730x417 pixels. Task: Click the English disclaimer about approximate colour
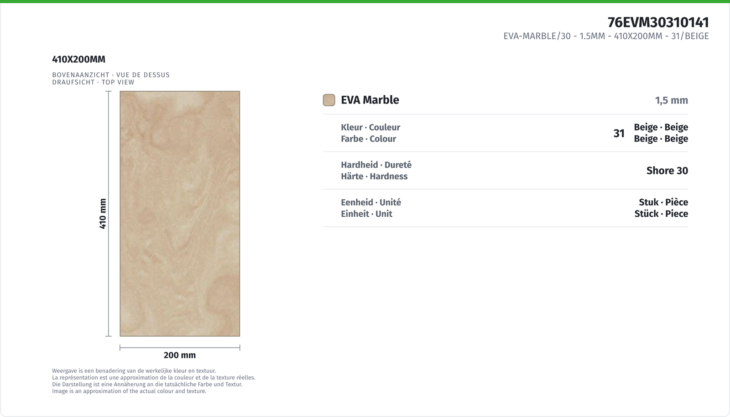pos(129,391)
